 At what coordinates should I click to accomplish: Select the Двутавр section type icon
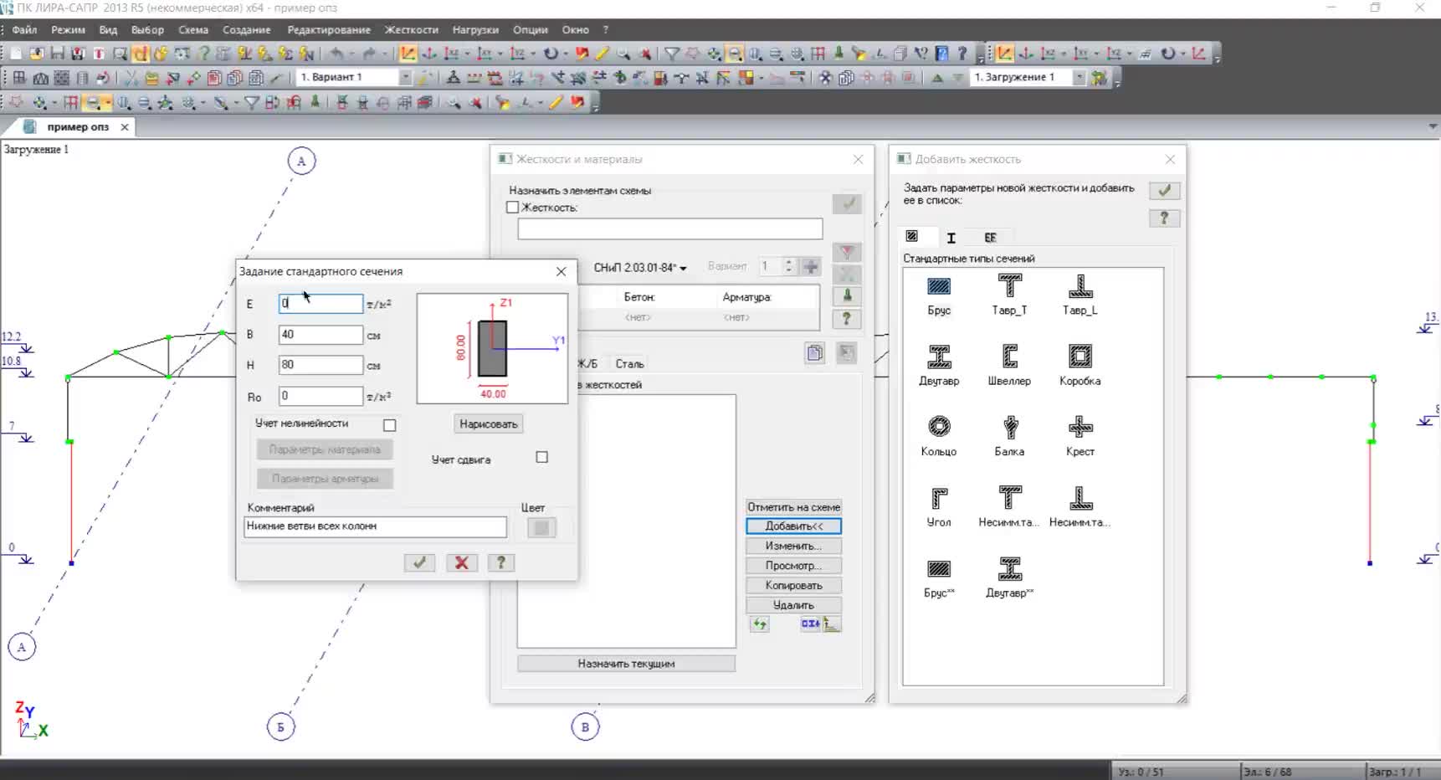939,357
